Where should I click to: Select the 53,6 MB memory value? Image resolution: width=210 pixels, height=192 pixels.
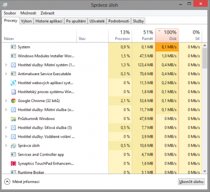pos(146,100)
